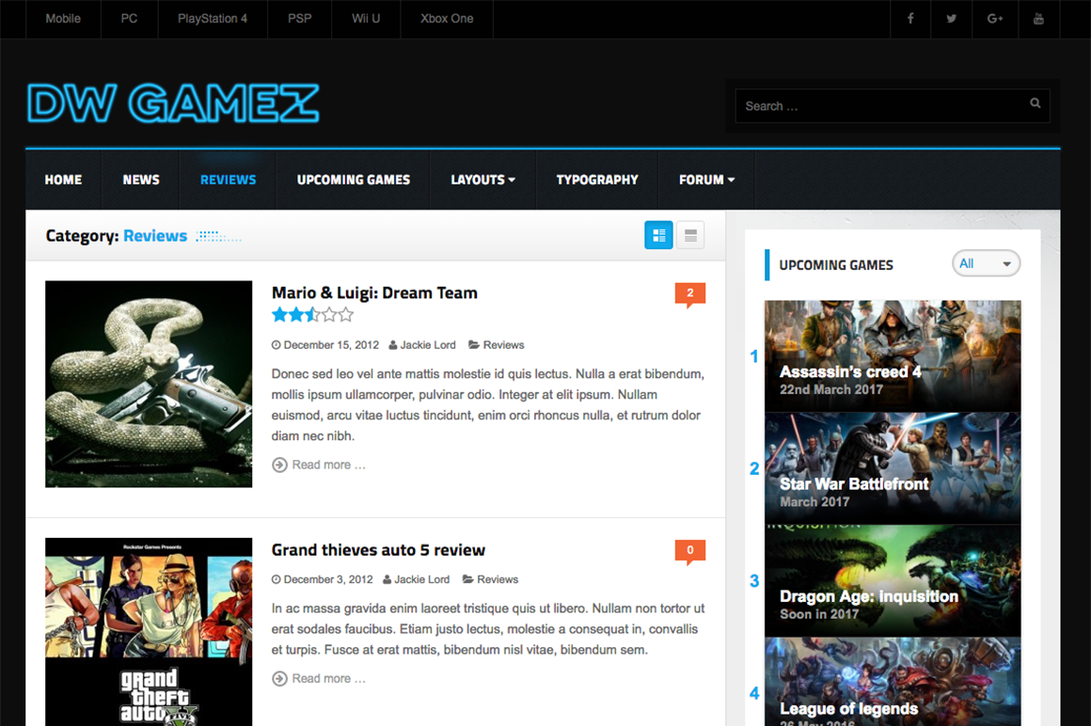Image resolution: width=1091 pixels, height=726 pixels.
Task: Click the snake and gun thumbnail
Action: pos(149,384)
